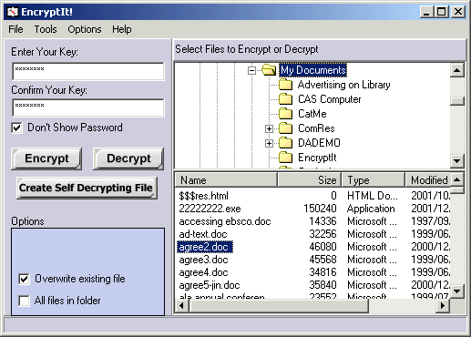Click the file list horizontal scrollbar thumb
The image size is (471, 337).
pyautogui.click(x=279, y=306)
